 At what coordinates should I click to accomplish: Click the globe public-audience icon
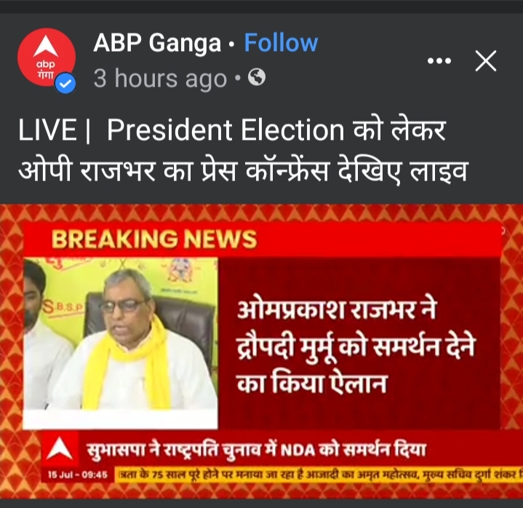[257, 77]
